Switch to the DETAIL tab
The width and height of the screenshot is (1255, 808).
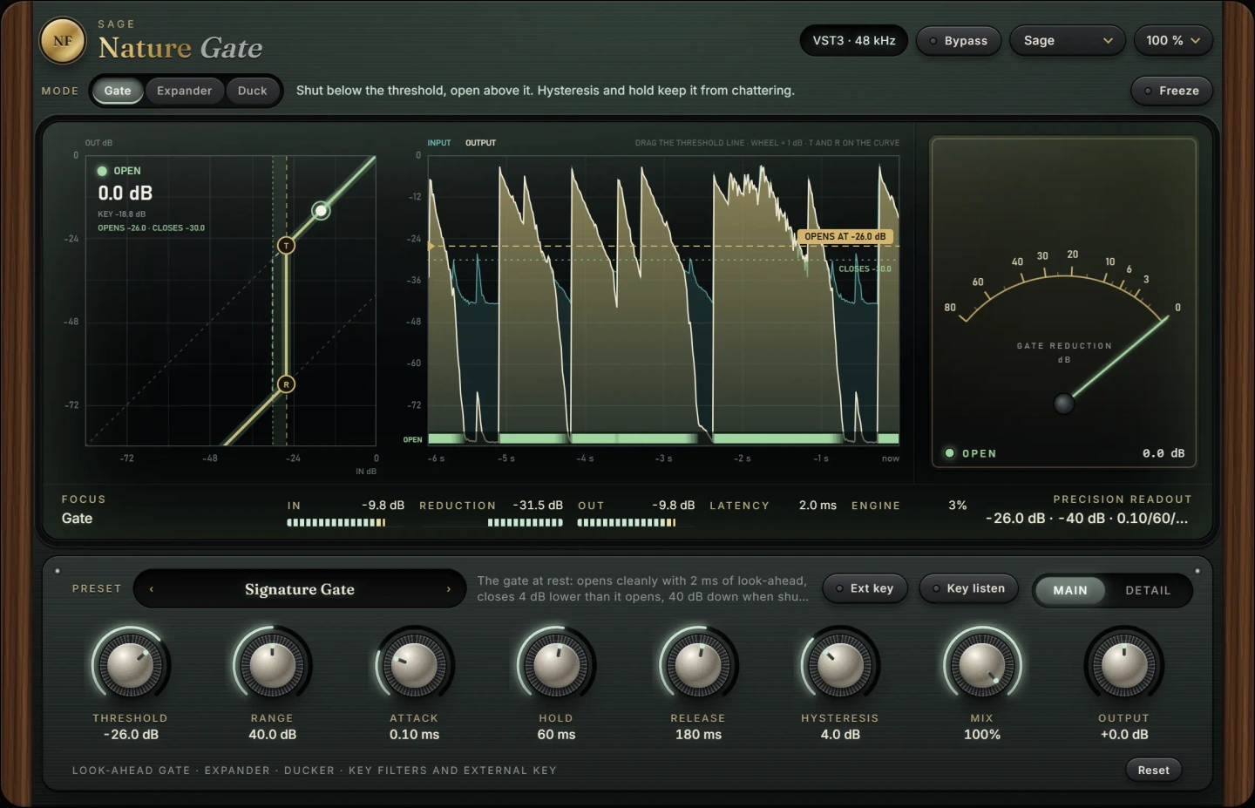[1148, 590]
